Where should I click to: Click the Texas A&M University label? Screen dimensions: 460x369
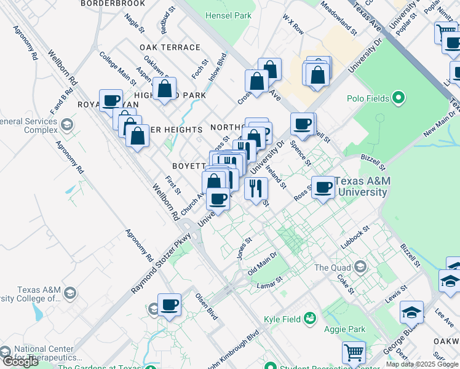coord(363,186)
